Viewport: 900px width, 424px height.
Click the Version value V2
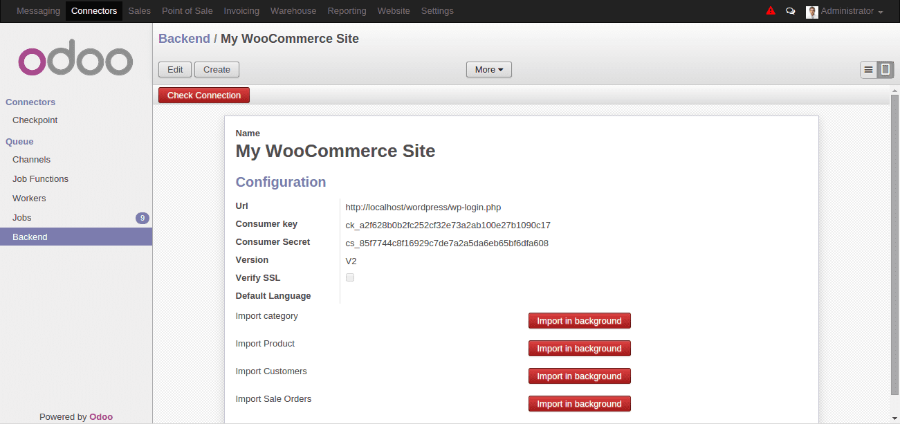(x=351, y=261)
